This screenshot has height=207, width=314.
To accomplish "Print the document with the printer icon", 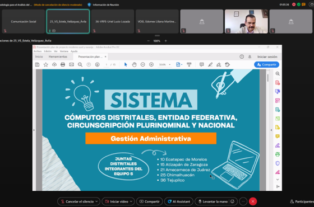I will tap(63, 64).
